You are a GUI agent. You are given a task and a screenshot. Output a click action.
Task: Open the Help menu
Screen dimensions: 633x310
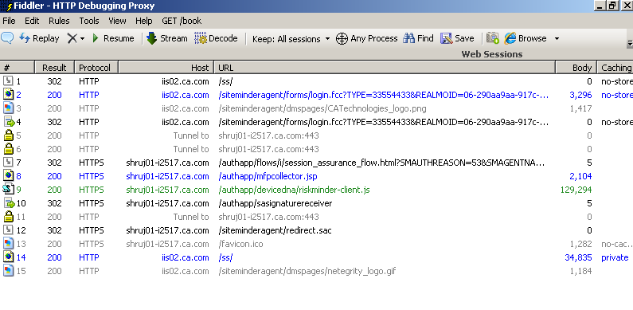pos(143,21)
